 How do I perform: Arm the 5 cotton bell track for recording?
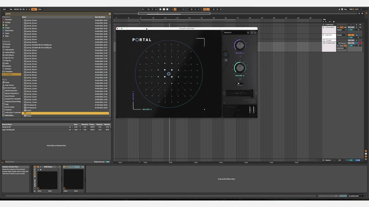click(360, 43)
